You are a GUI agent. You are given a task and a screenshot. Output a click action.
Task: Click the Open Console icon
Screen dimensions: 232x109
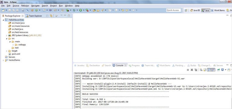click(229, 70)
